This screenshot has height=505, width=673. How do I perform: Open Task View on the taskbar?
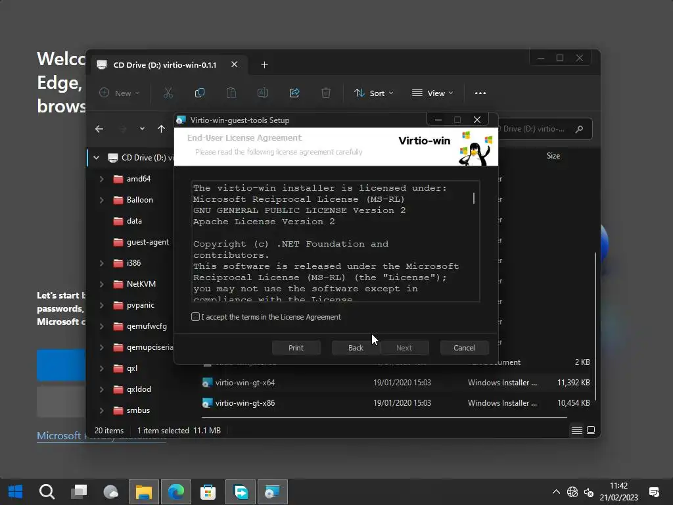tap(79, 492)
